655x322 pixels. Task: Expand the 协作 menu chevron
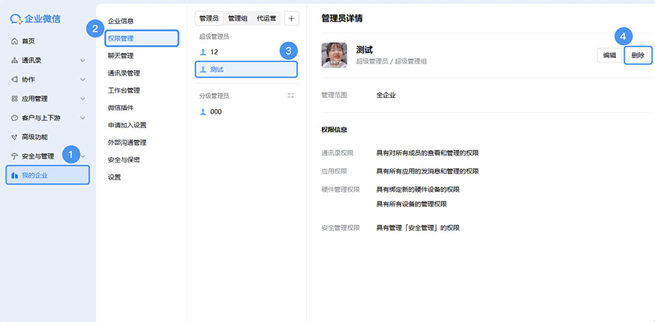[83, 80]
